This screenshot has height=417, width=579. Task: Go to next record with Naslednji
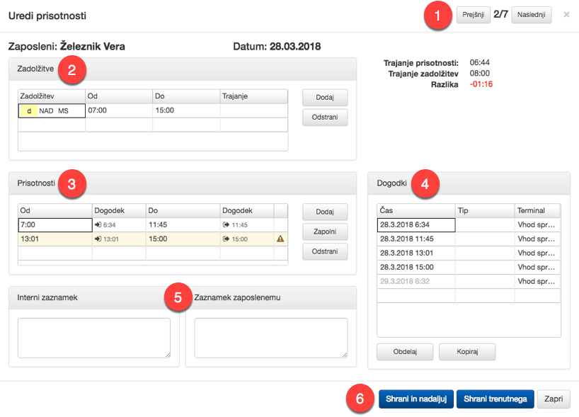pos(531,15)
